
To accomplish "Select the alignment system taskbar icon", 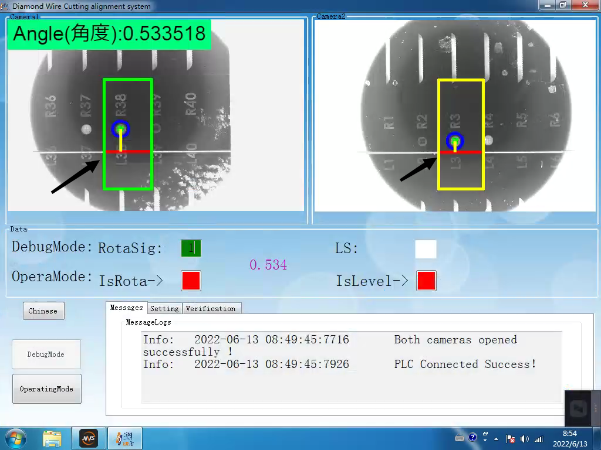I will pos(124,438).
